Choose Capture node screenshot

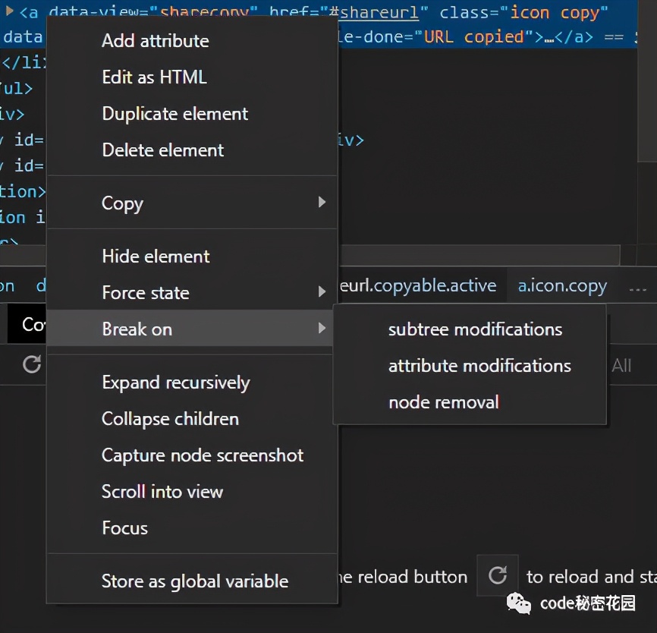pos(202,455)
